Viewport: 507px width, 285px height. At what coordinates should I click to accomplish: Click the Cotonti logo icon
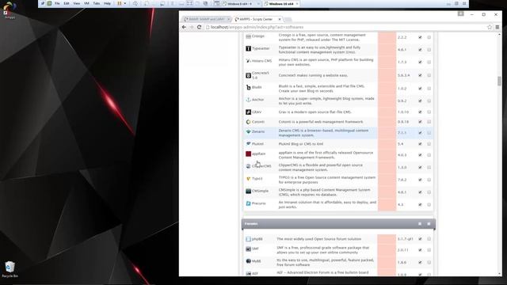248,122
